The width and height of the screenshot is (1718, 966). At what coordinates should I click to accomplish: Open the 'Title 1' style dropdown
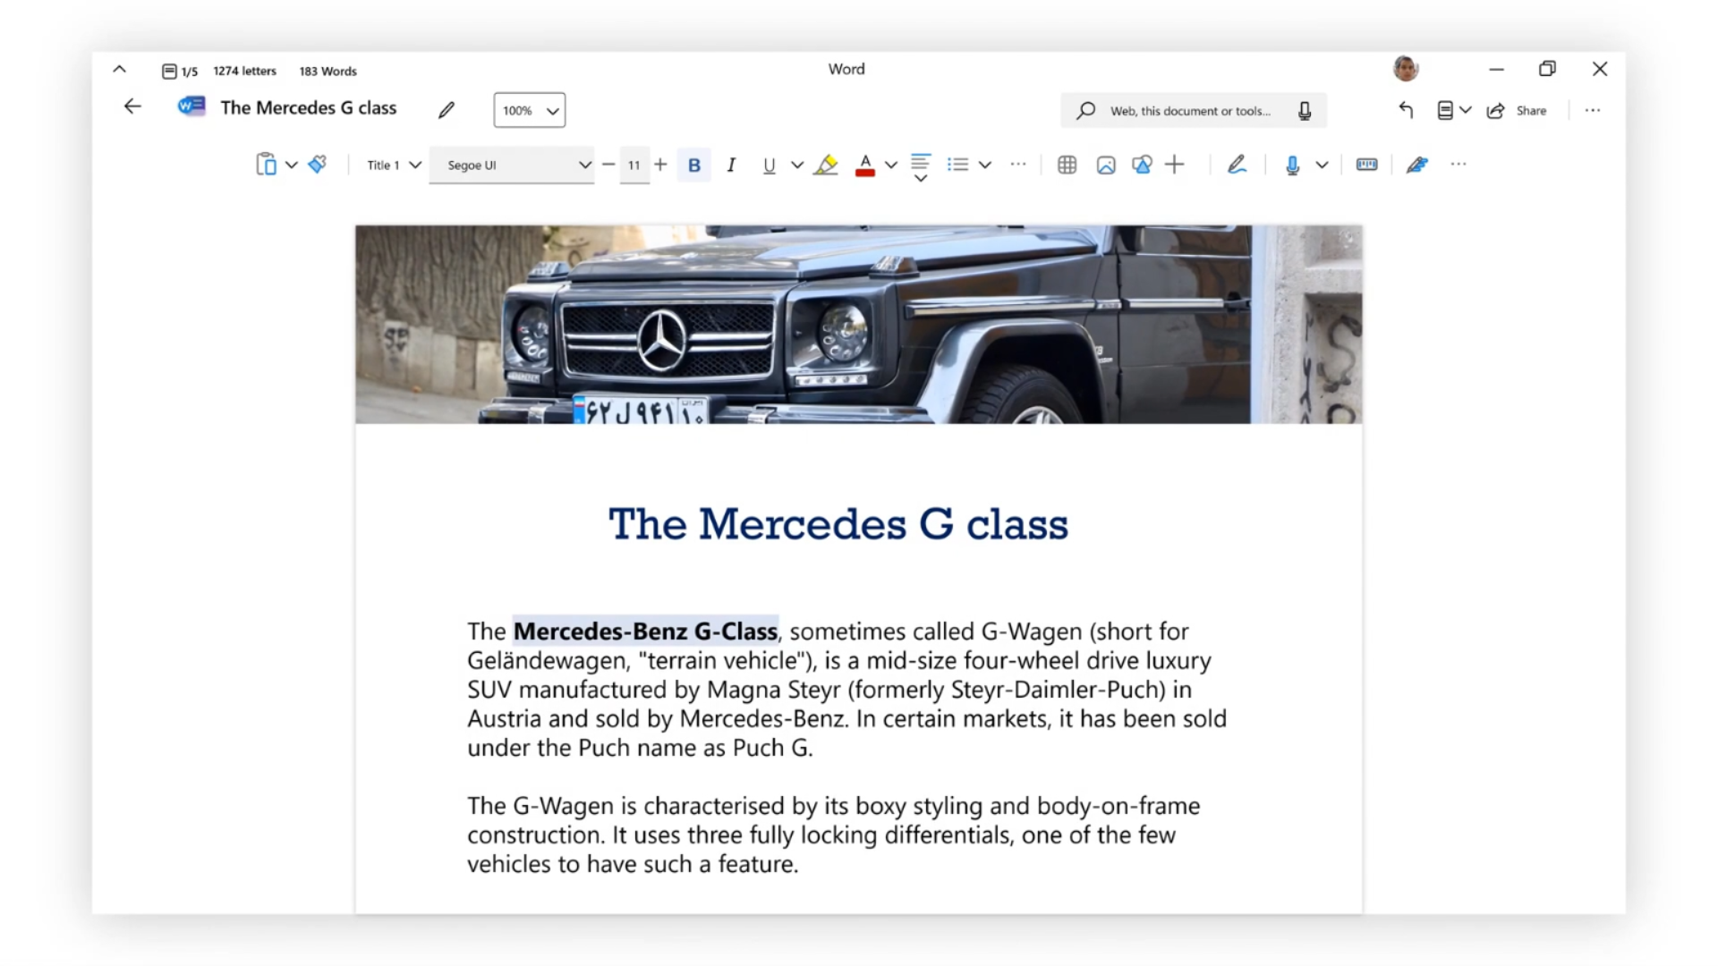click(x=394, y=165)
